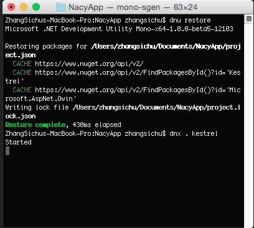This screenshot has width=254, height=228.
Task: Click the '430ms elapsed' text
Action: [97, 125]
